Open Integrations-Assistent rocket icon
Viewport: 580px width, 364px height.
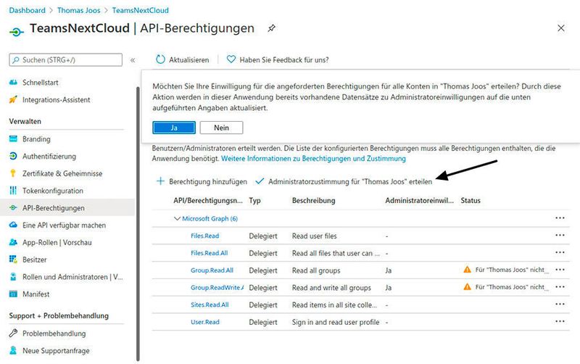click(x=13, y=99)
